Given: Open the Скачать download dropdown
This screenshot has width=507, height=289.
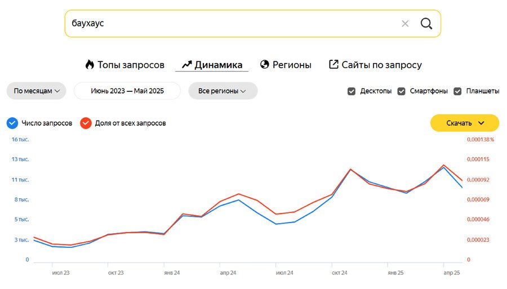Looking at the screenshot, I should [x=465, y=123].
